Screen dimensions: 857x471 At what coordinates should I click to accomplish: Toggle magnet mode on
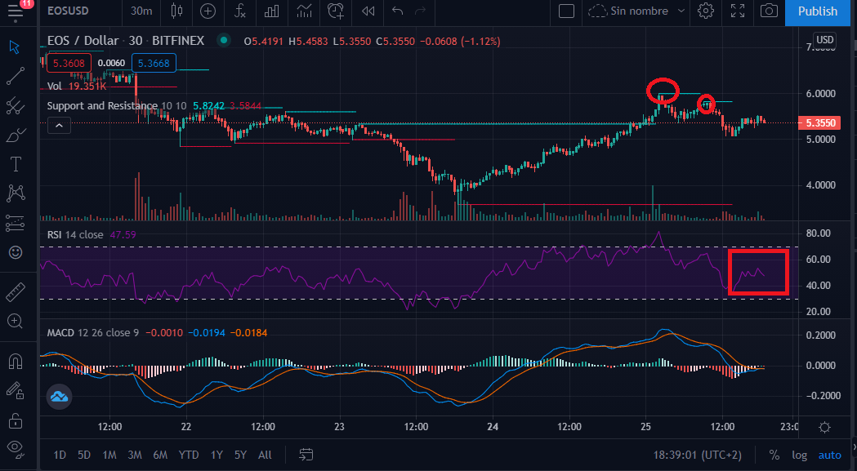point(15,360)
